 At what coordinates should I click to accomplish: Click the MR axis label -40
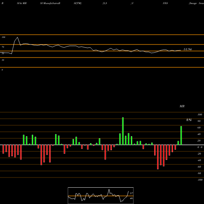(x=199, y=160)
